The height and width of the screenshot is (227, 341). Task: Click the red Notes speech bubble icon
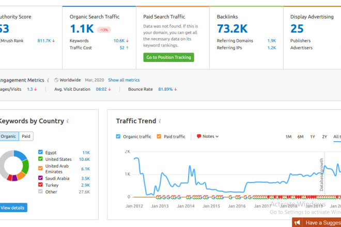[x=199, y=136]
